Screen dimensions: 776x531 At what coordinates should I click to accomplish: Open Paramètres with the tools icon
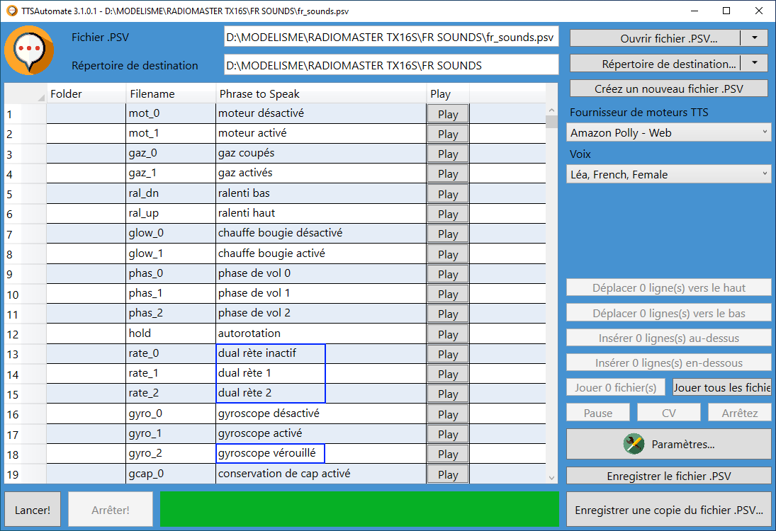coord(668,444)
